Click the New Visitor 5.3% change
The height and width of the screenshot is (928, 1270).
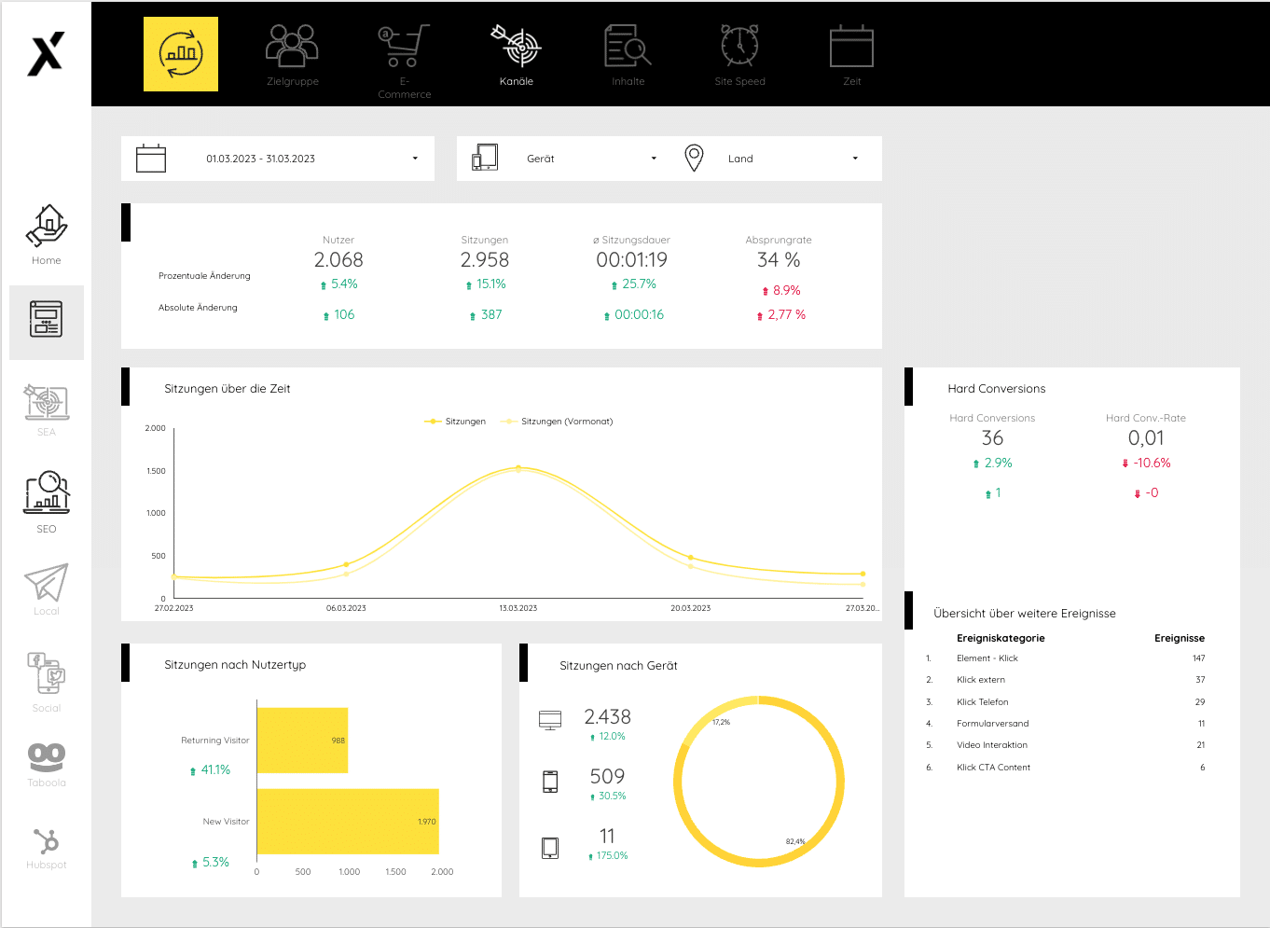pos(210,863)
